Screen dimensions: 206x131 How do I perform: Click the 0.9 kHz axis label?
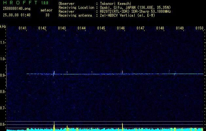click(x=3, y=75)
